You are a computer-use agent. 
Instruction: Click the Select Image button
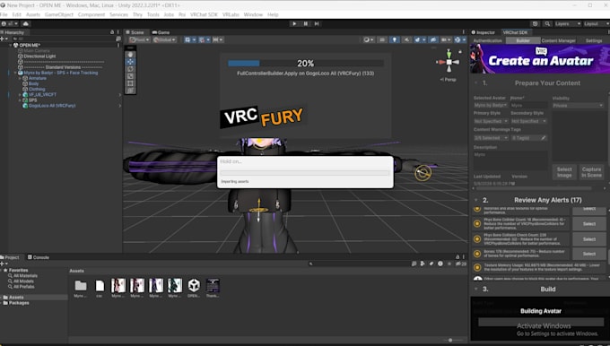click(564, 172)
